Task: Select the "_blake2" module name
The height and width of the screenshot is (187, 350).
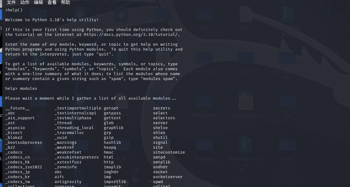Action: (14, 137)
